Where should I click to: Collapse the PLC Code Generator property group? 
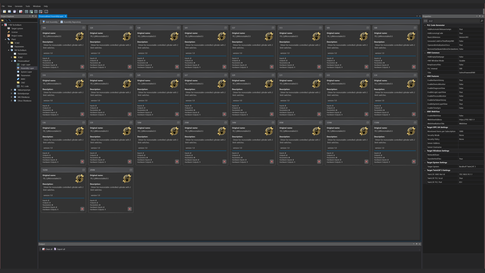425,25
